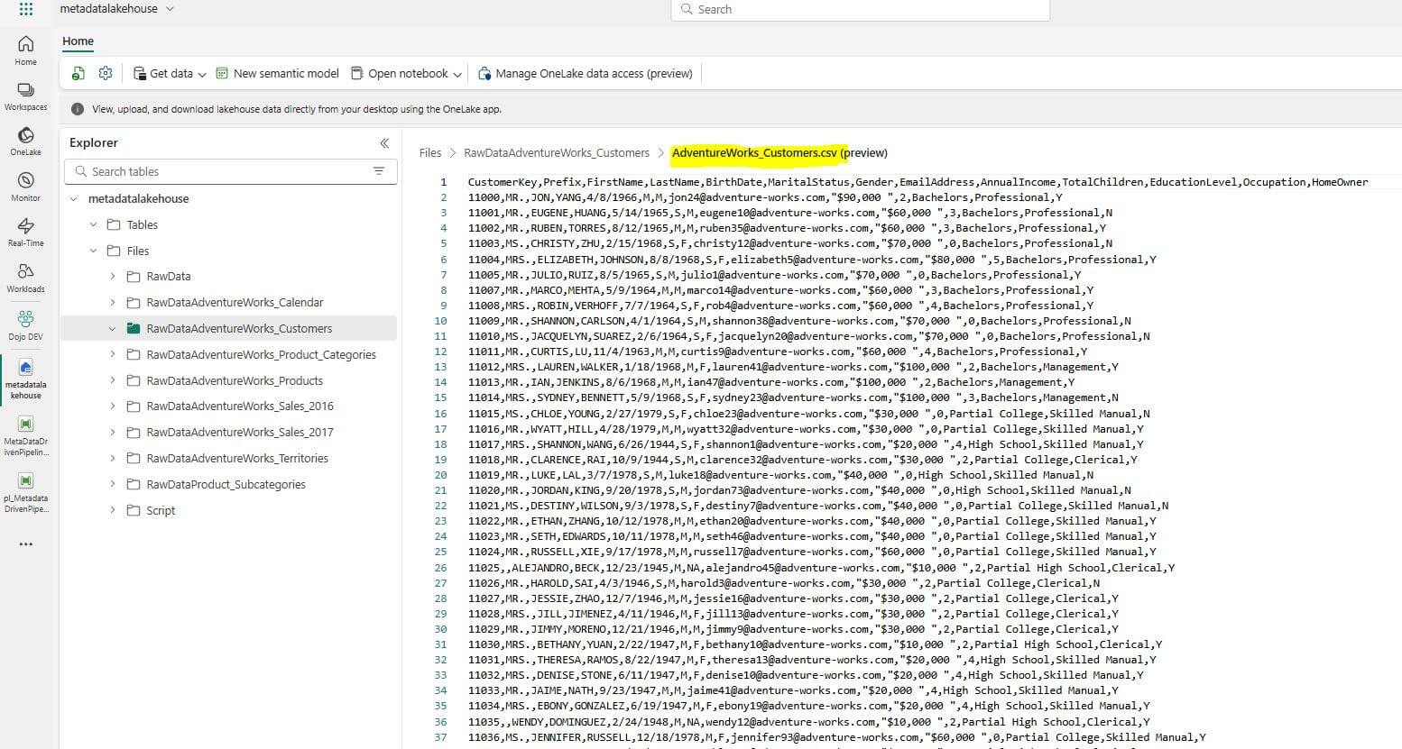The height and width of the screenshot is (749, 1402).
Task: Click the row for EBONY,GONZALEZ
Action: coord(809,706)
